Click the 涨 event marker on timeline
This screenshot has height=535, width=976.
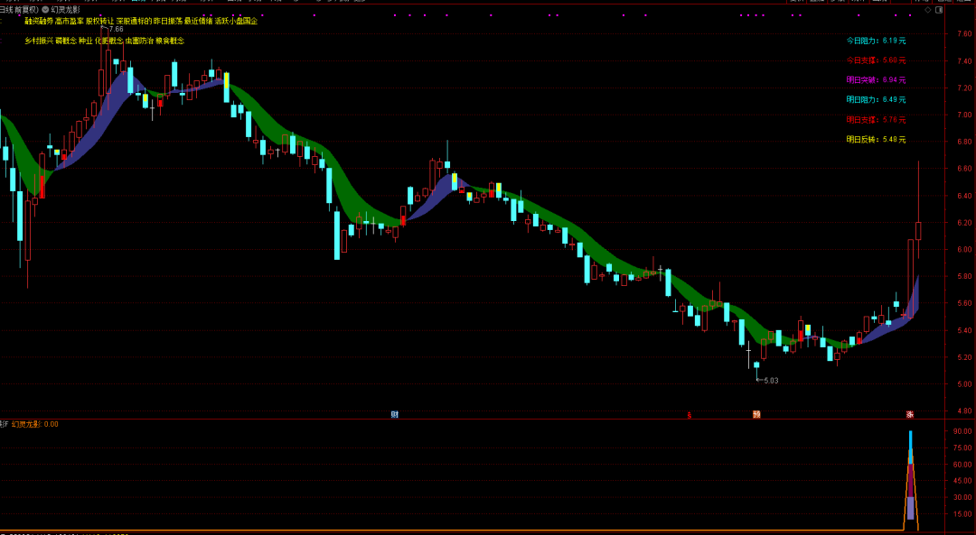click(x=910, y=414)
